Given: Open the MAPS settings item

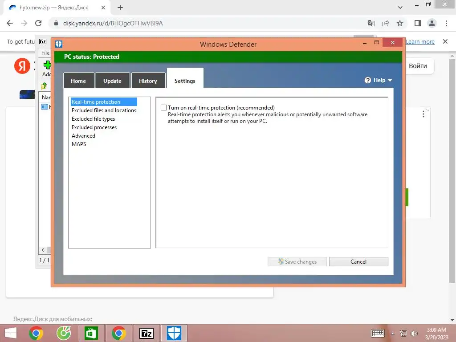Looking at the screenshot, I should click(x=79, y=144).
